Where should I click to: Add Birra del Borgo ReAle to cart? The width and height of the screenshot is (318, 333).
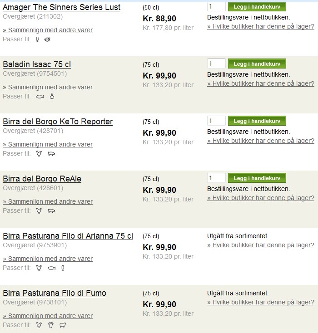(x=257, y=178)
